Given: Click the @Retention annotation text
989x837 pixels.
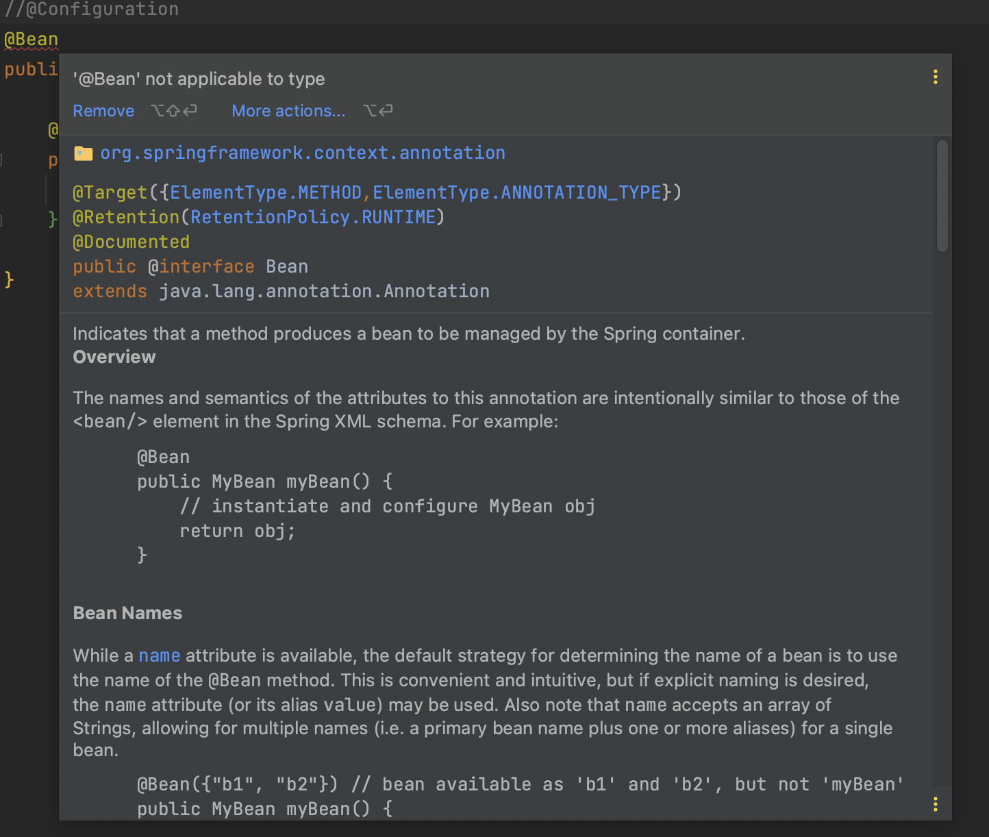Looking at the screenshot, I should click(x=126, y=217).
